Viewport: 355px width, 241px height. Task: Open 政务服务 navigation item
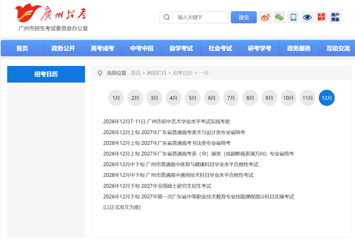coord(299,48)
